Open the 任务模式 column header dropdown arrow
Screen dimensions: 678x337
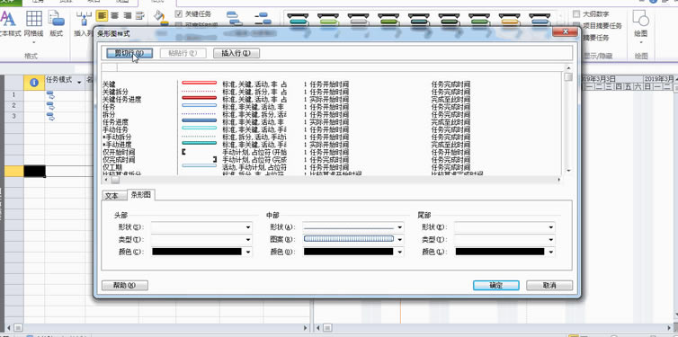pyautogui.click(x=79, y=83)
